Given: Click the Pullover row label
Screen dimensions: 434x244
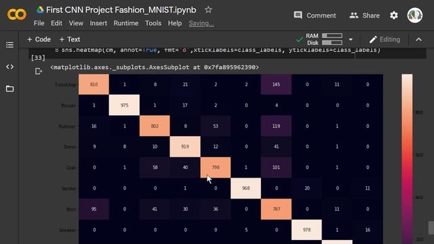Looking at the screenshot, I should tap(67, 127).
